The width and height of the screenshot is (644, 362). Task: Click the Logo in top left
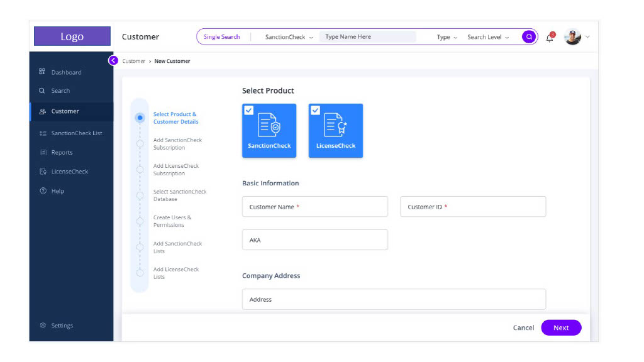72,36
